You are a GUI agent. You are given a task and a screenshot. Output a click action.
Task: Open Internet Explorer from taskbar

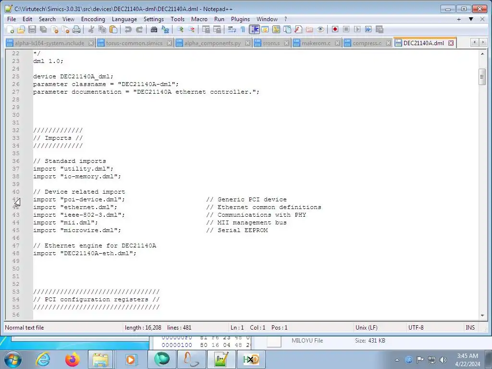(x=43, y=359)
